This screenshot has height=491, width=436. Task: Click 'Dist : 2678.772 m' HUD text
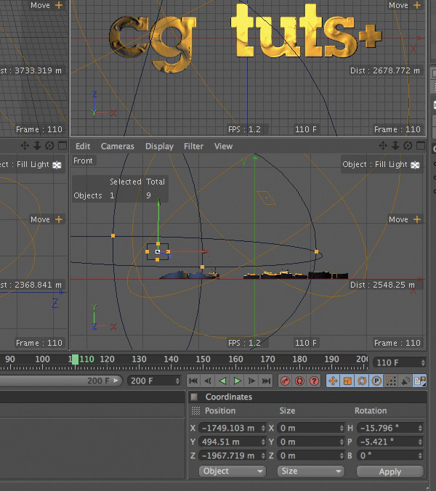(385, 70)
